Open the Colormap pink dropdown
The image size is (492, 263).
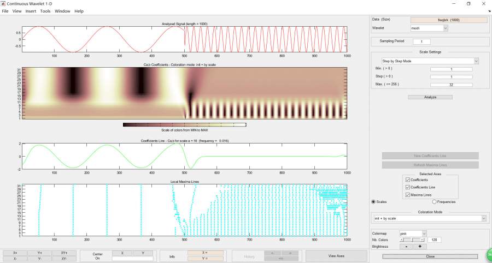tap(413, 233)
